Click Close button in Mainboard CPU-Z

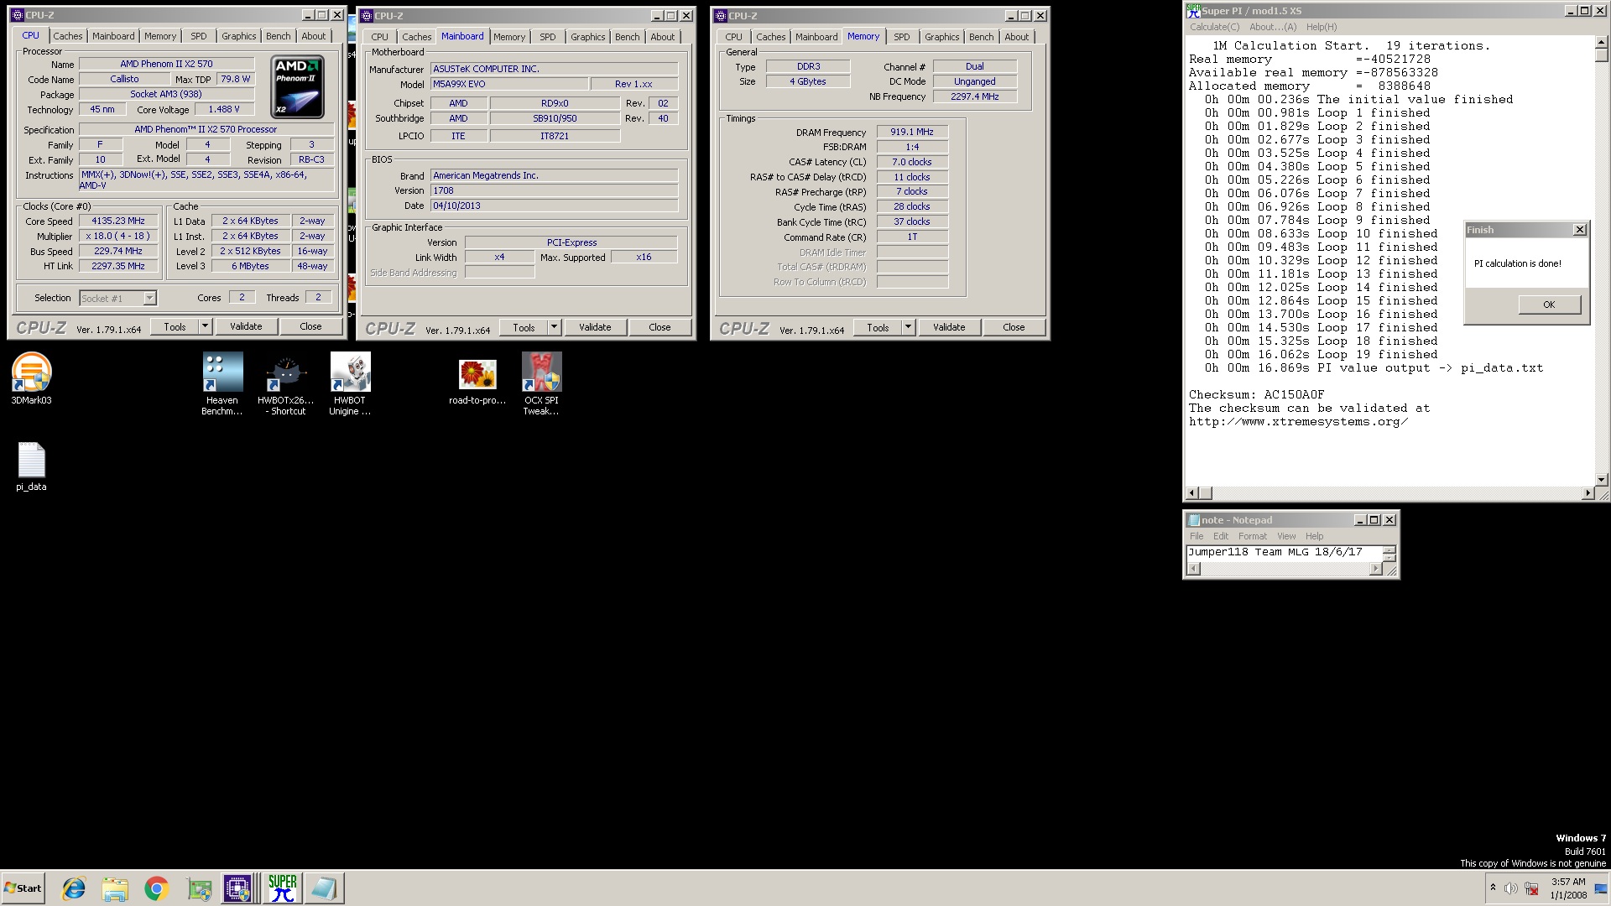pos(660,327)
